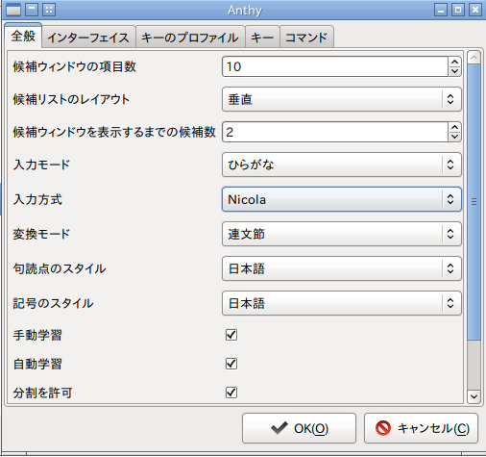Switch to the 全般 tab
This screenshot has height=457, width=486.
click(23, 36)
